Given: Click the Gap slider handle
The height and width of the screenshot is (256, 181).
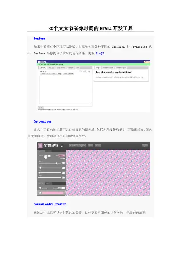Looking at the screenshot, I should click(39, 173).
